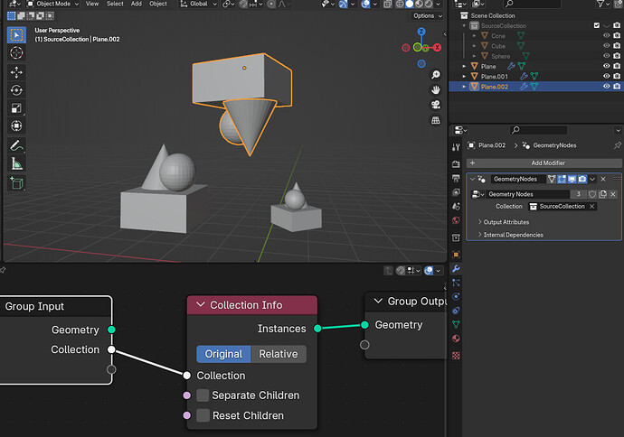Click the outliner search field
This screenshot has width=624, height=437.
click(532, 4)
